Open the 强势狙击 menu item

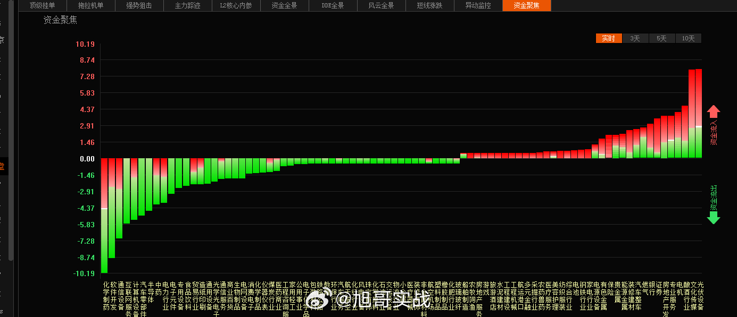click(x=139, y=6)
